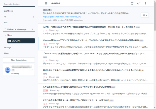
Task: Click the user avatar icon in account box
Action: click(8, 70)
